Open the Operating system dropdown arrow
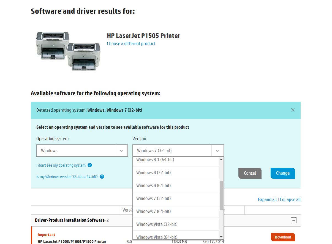This screenshot has height=244, width=332. click(x=121, y=151)
